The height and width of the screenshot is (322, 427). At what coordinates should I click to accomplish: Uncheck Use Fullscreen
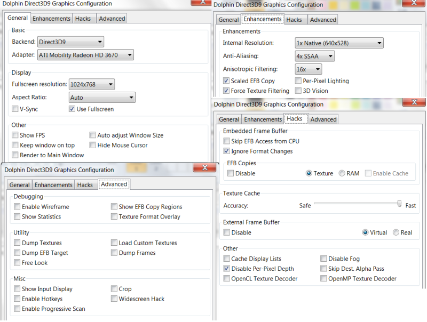click(72, 109)
